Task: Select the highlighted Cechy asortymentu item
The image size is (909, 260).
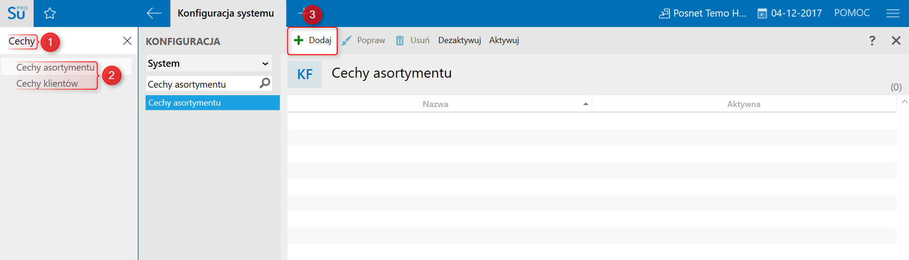Action: point(212,103)
